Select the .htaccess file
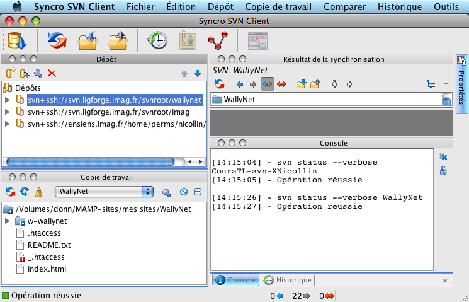The image size is (469, 302). pos(44,233)
